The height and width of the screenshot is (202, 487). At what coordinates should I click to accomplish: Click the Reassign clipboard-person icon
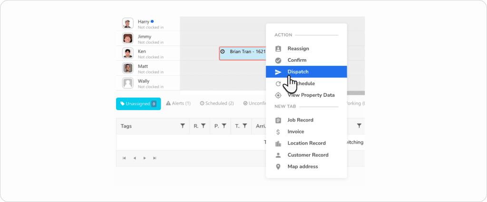click(278, 49)
